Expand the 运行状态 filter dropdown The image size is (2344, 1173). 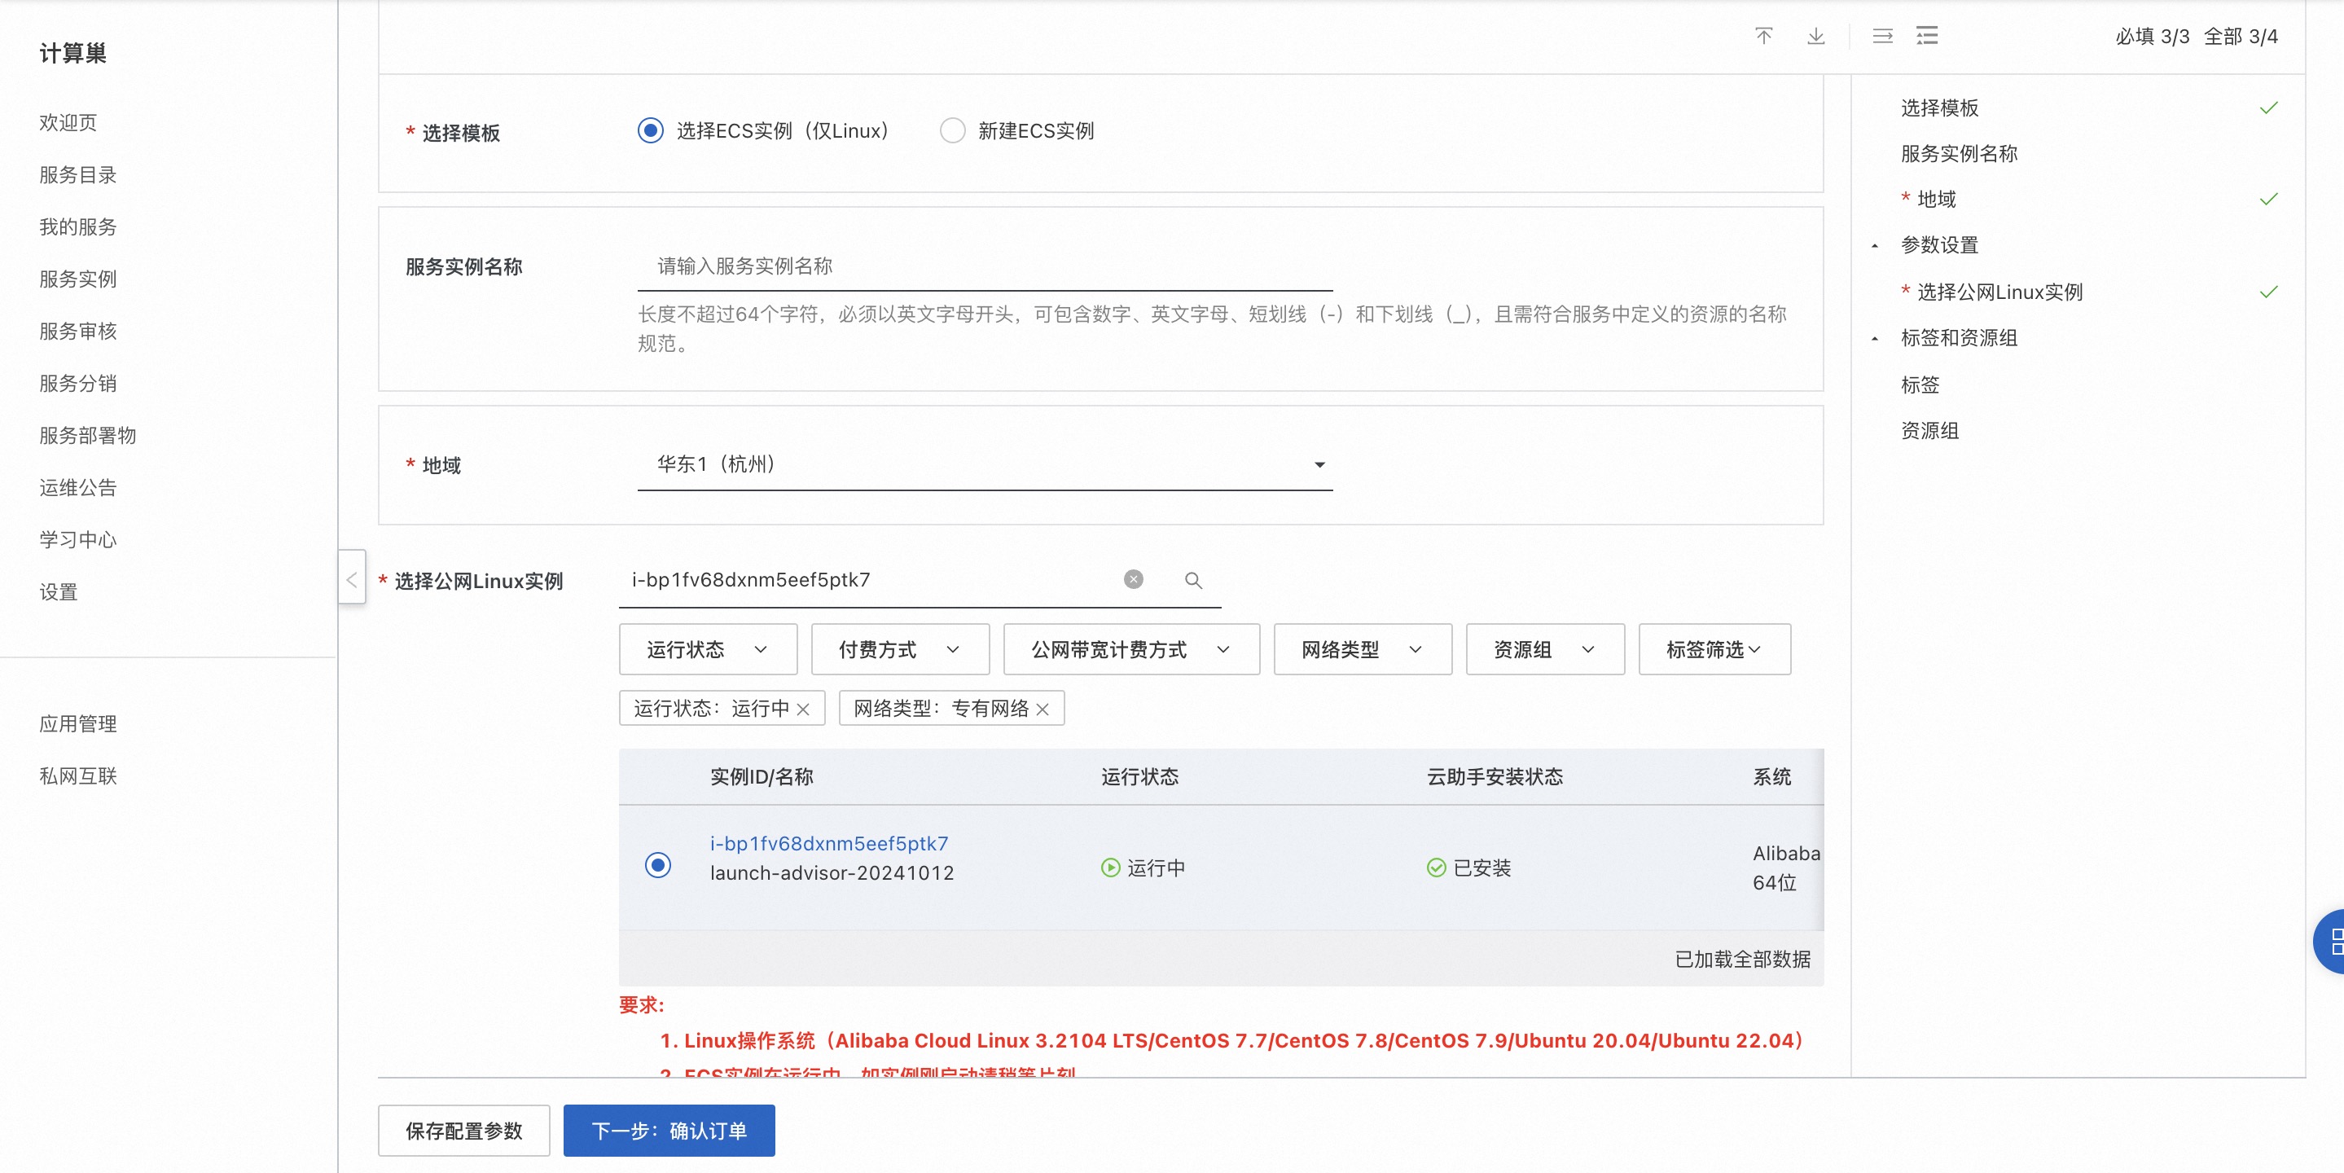coord(707,650)
